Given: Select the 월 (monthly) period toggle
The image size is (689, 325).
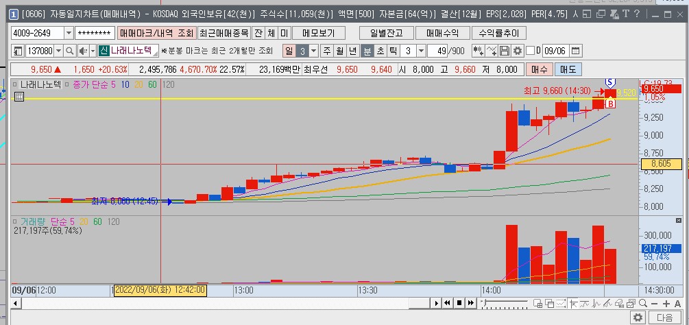Looking at the screenshot, I should pyautogui.click(x=339, y=51).
